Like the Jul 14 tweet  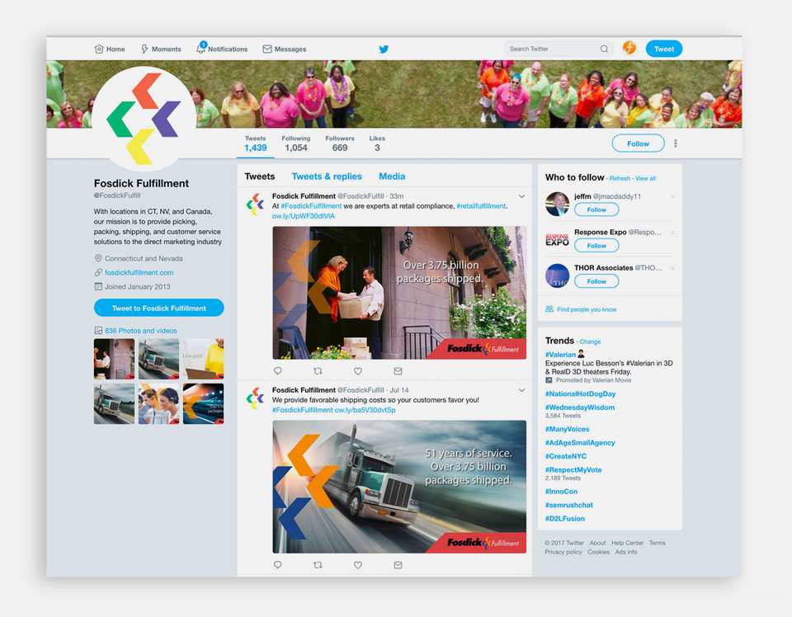point(357,564)
